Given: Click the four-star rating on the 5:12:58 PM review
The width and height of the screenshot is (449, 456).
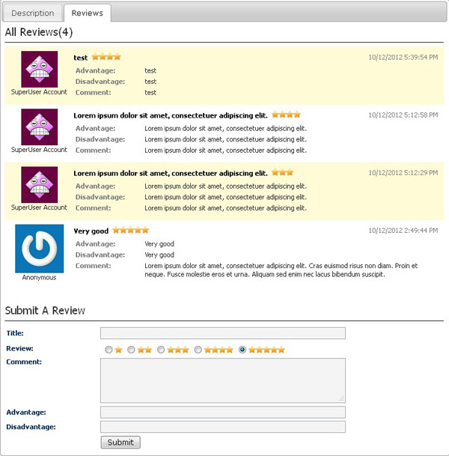Looking at the screenshot, I should (286, 115).
